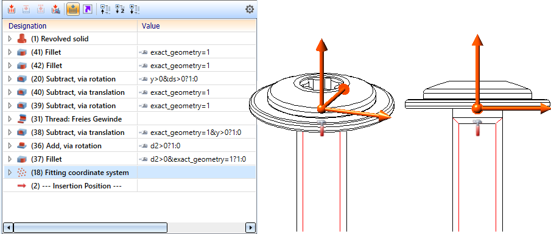Click the horizontal scrollbar thumb

click(91, 227)
